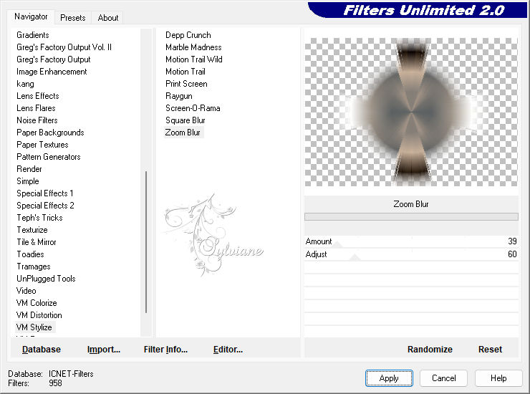530x394 pixels.
Task: Cancel the Filters Unlimited dialog
Action: [443, 378]
